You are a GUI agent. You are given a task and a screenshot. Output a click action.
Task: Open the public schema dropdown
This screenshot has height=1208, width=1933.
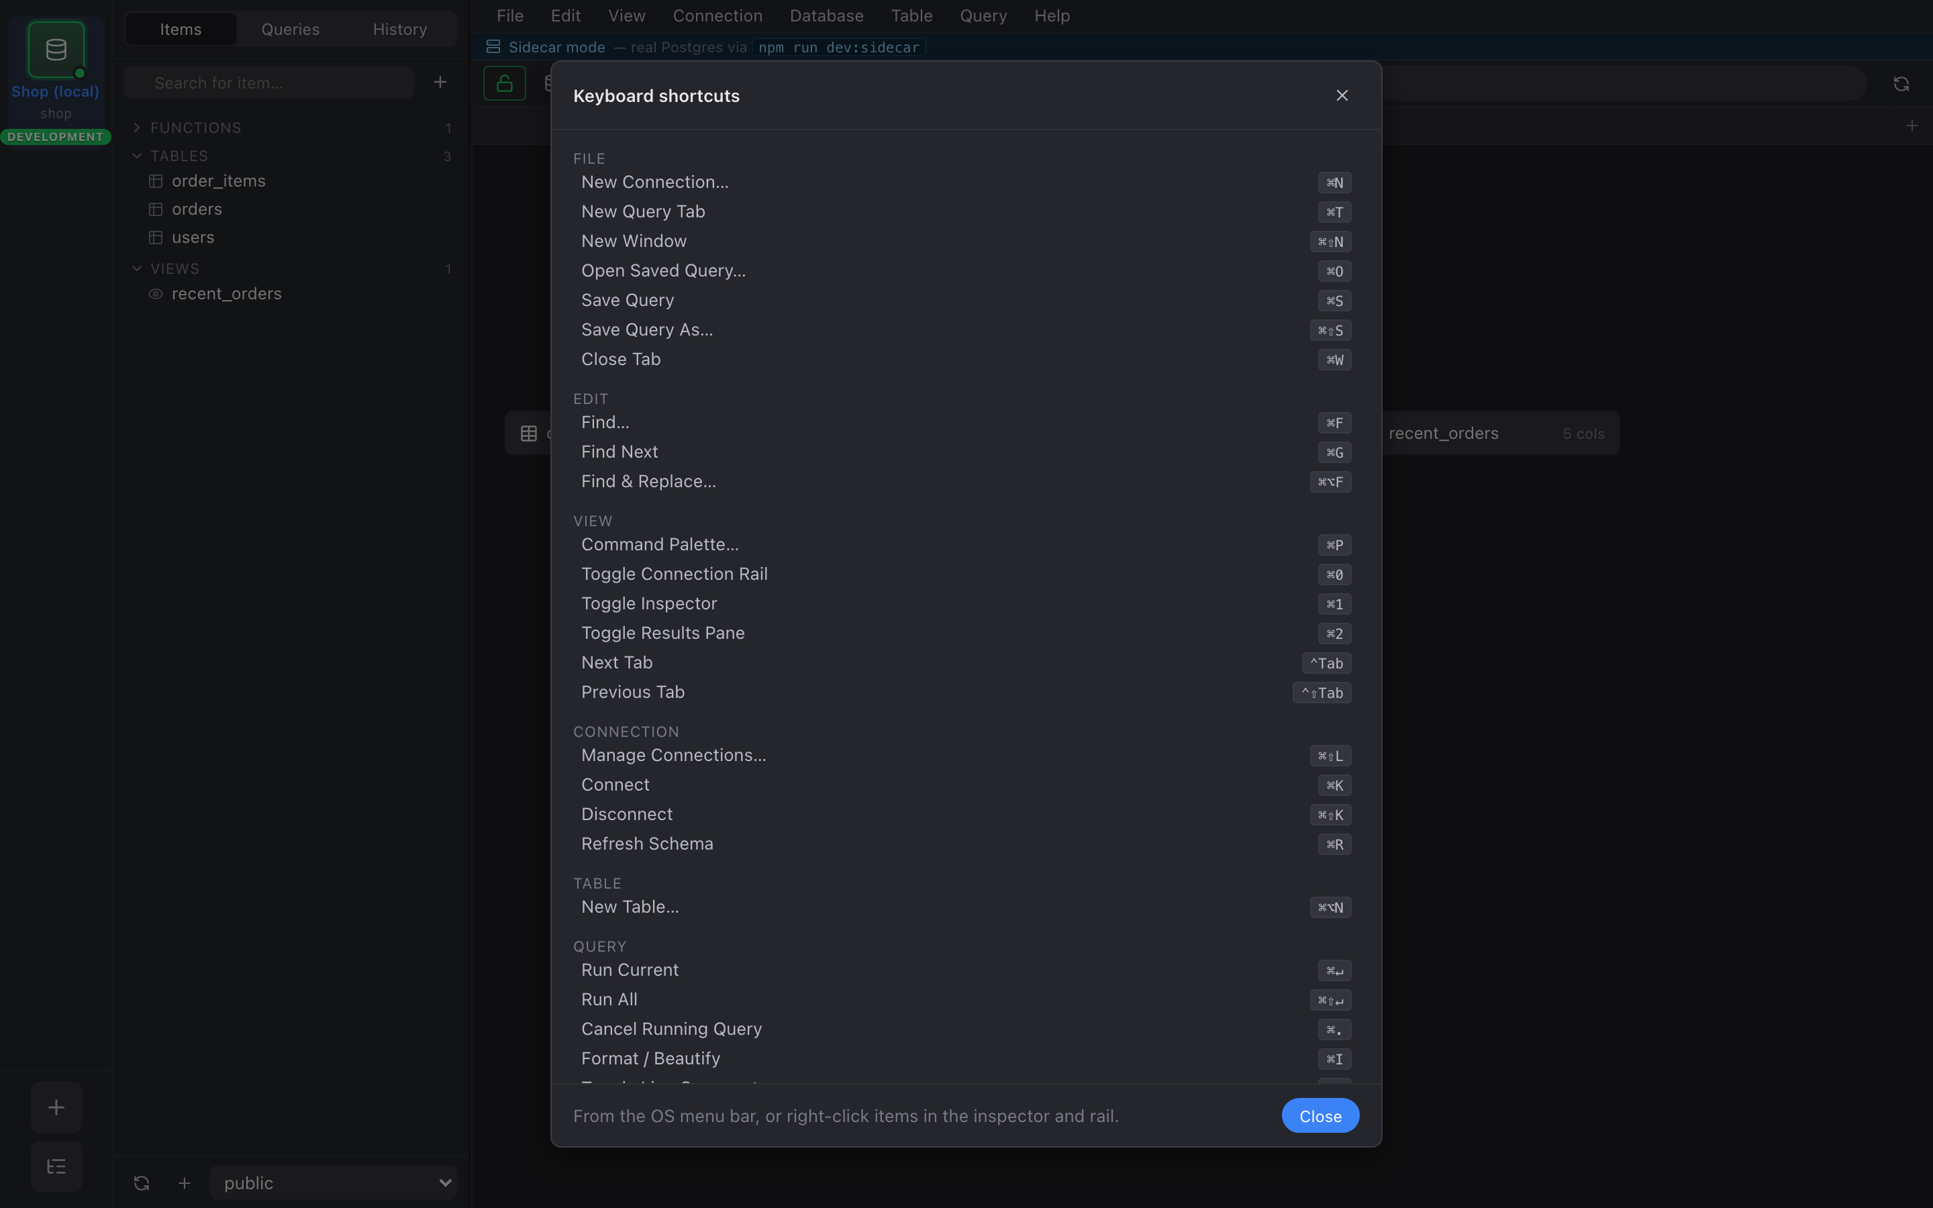334,1182
